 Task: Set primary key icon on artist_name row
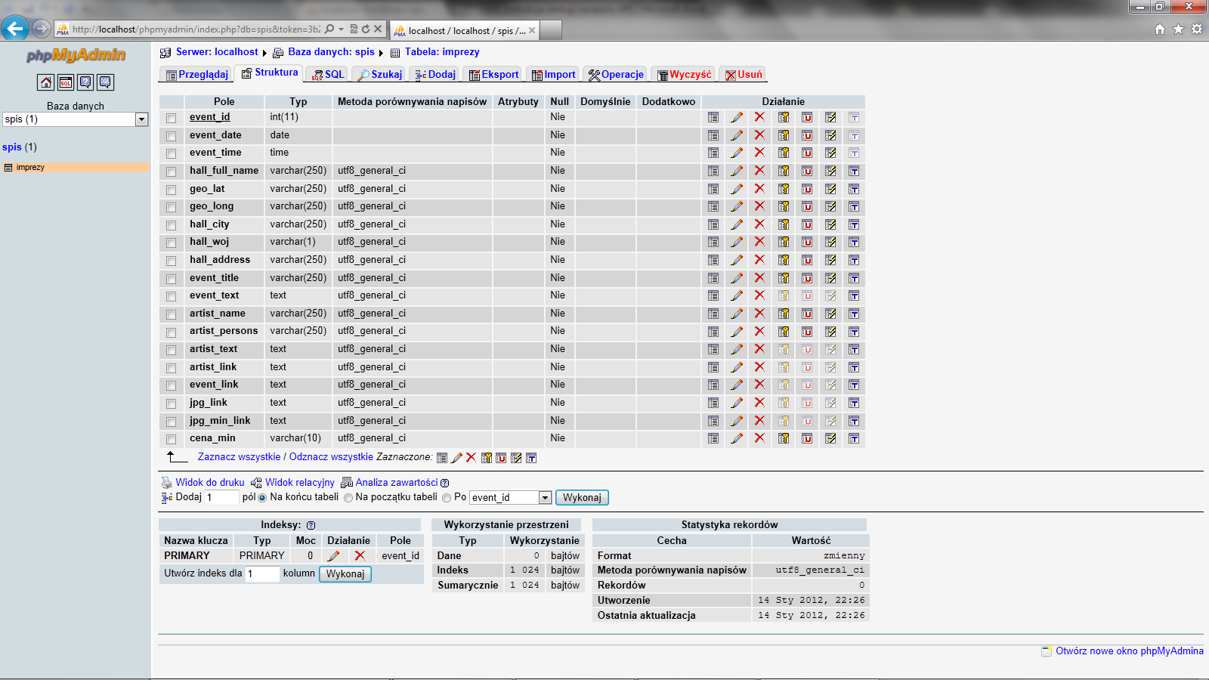click(784, 314)
